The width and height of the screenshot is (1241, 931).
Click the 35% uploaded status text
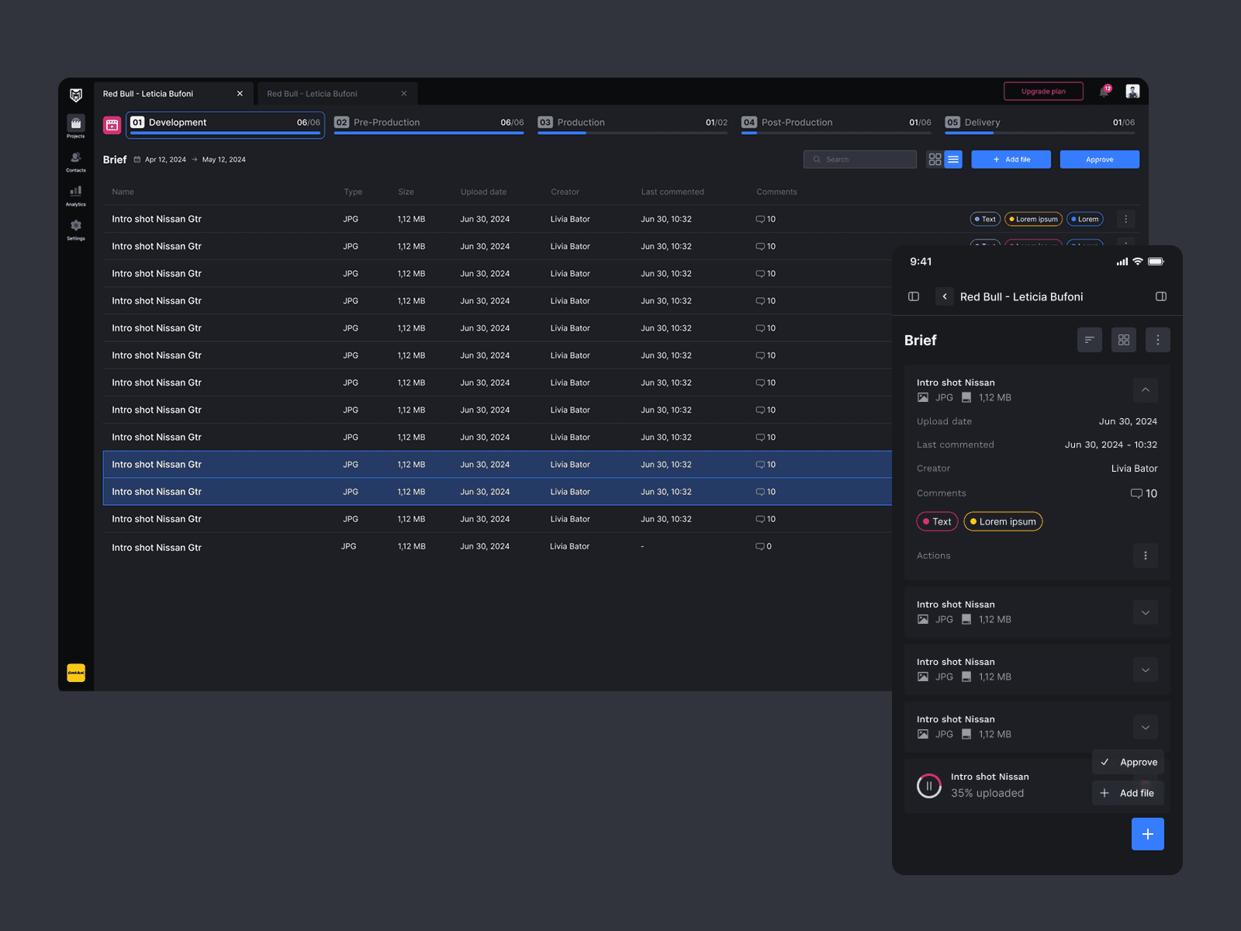pyautogui.click(x=987, y=793)
